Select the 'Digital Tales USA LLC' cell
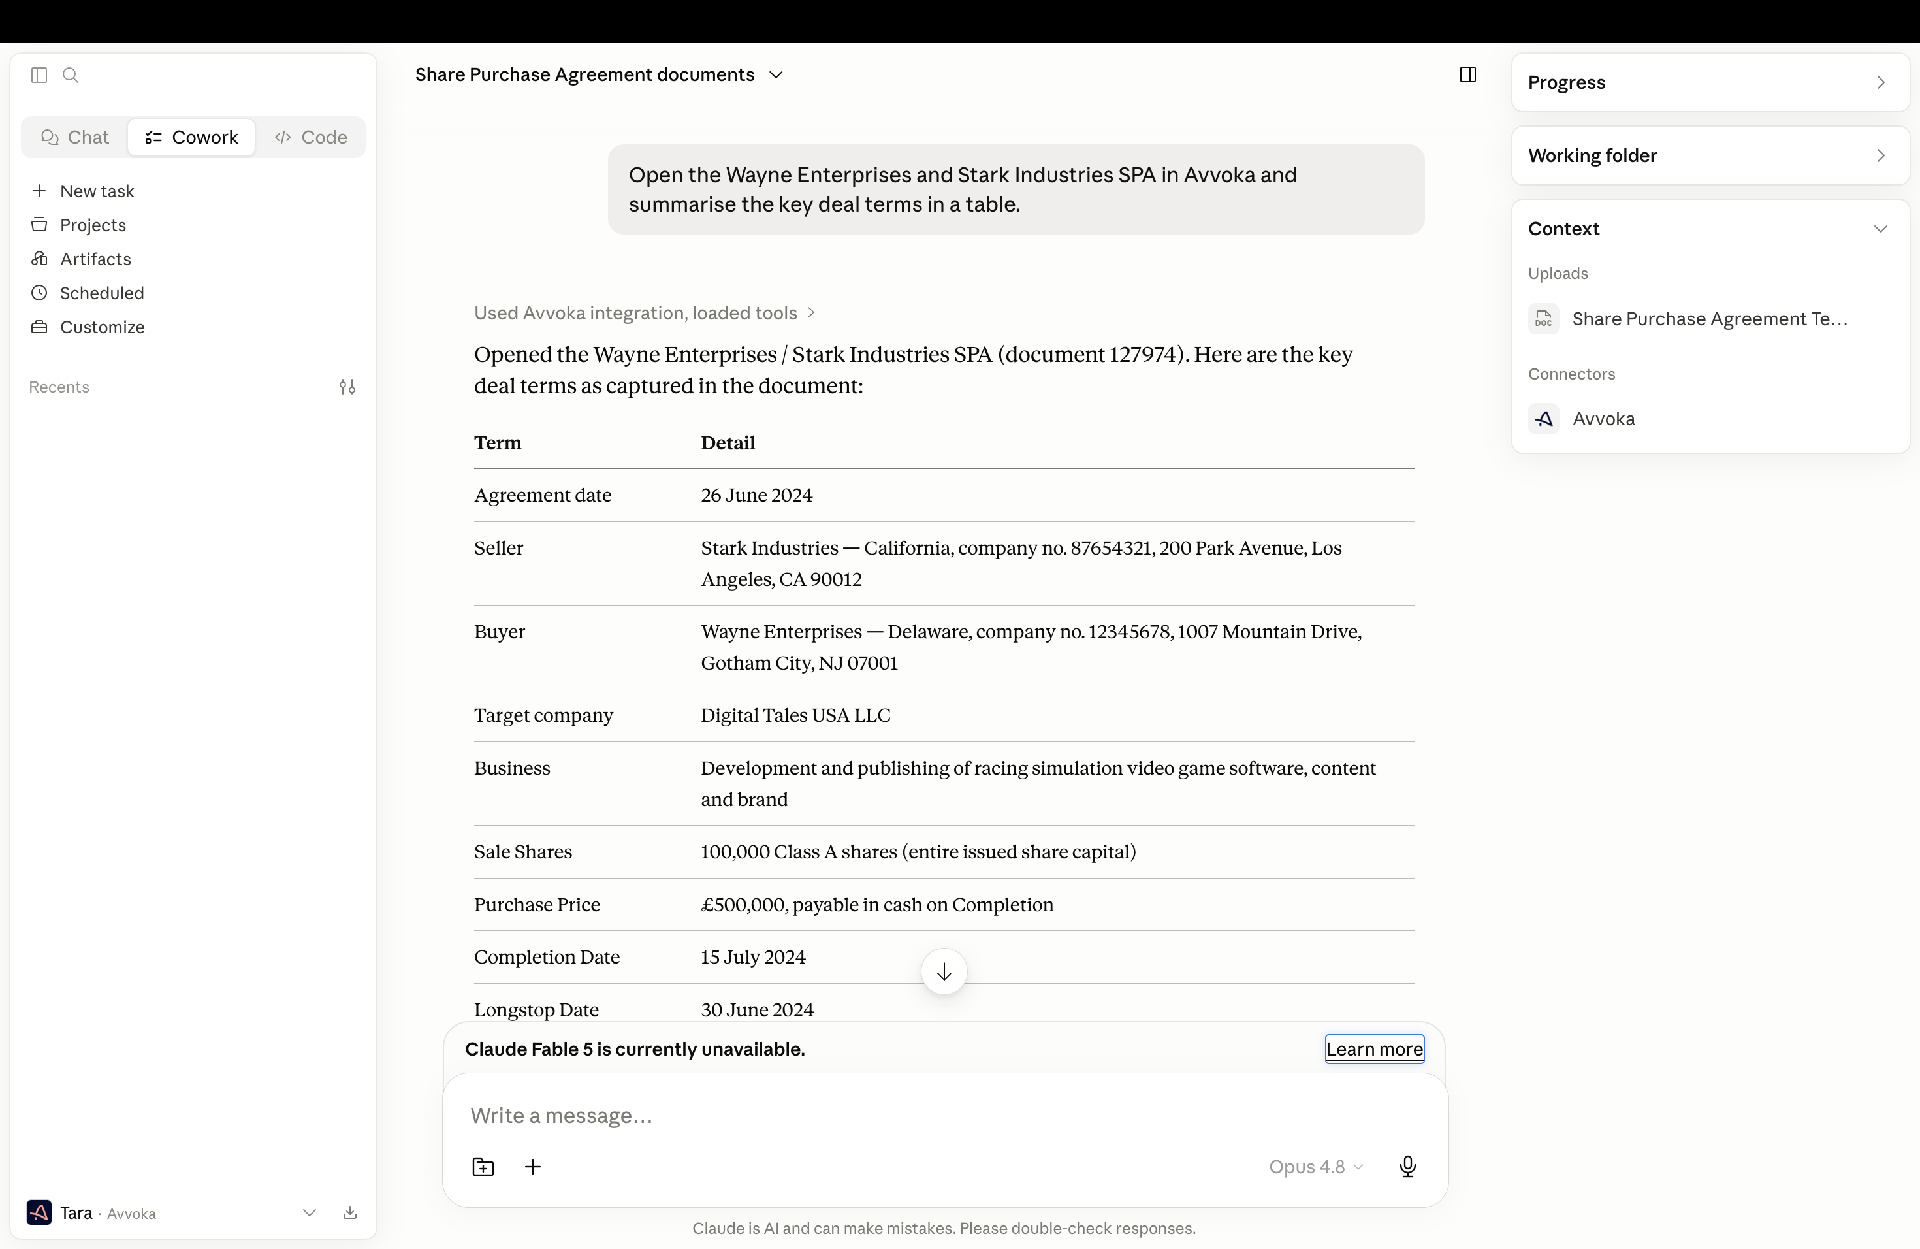Image resolution: width=1920 pixels, height=1249 pixels. (x=795, y=716)
